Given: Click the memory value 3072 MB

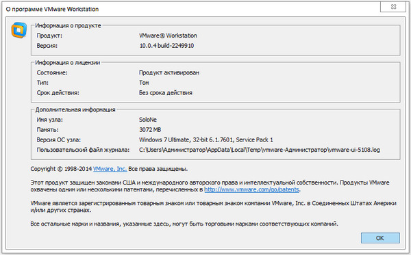Looking at the screenshot, I should coord(150,130).
